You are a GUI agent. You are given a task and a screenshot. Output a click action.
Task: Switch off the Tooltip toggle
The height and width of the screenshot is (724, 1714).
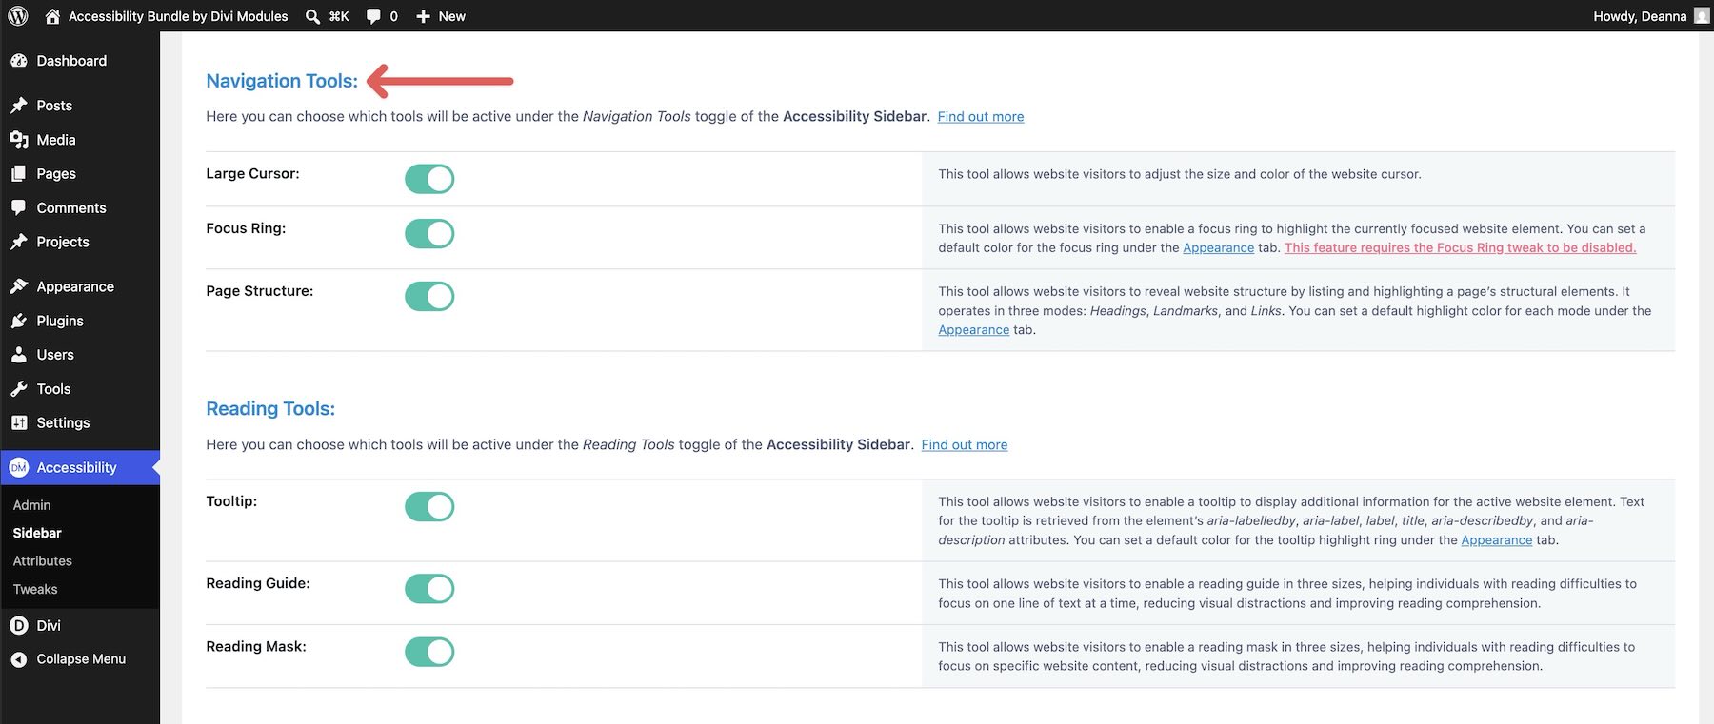point(429,506)
